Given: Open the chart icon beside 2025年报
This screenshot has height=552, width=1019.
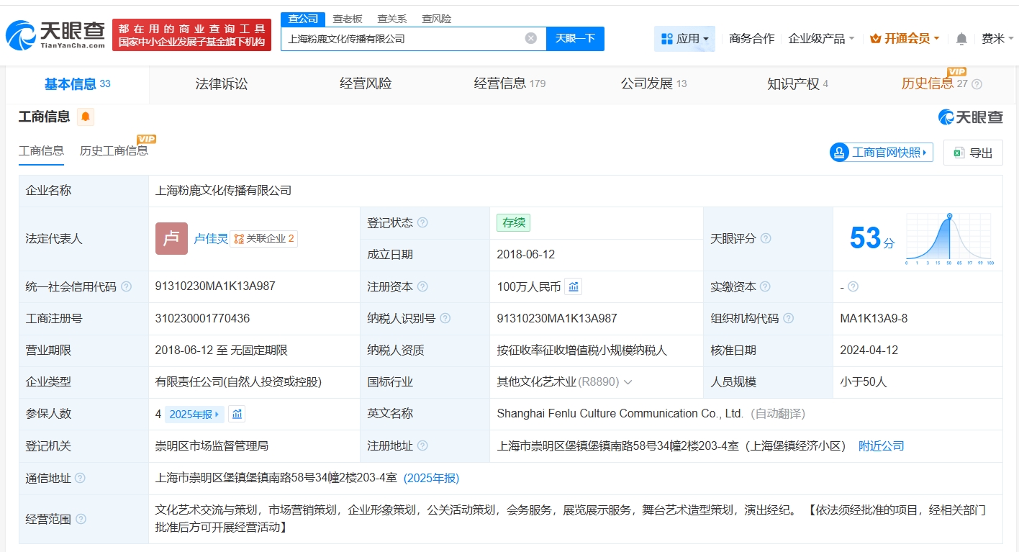Looking at the screenshot, I should (237, 414).
